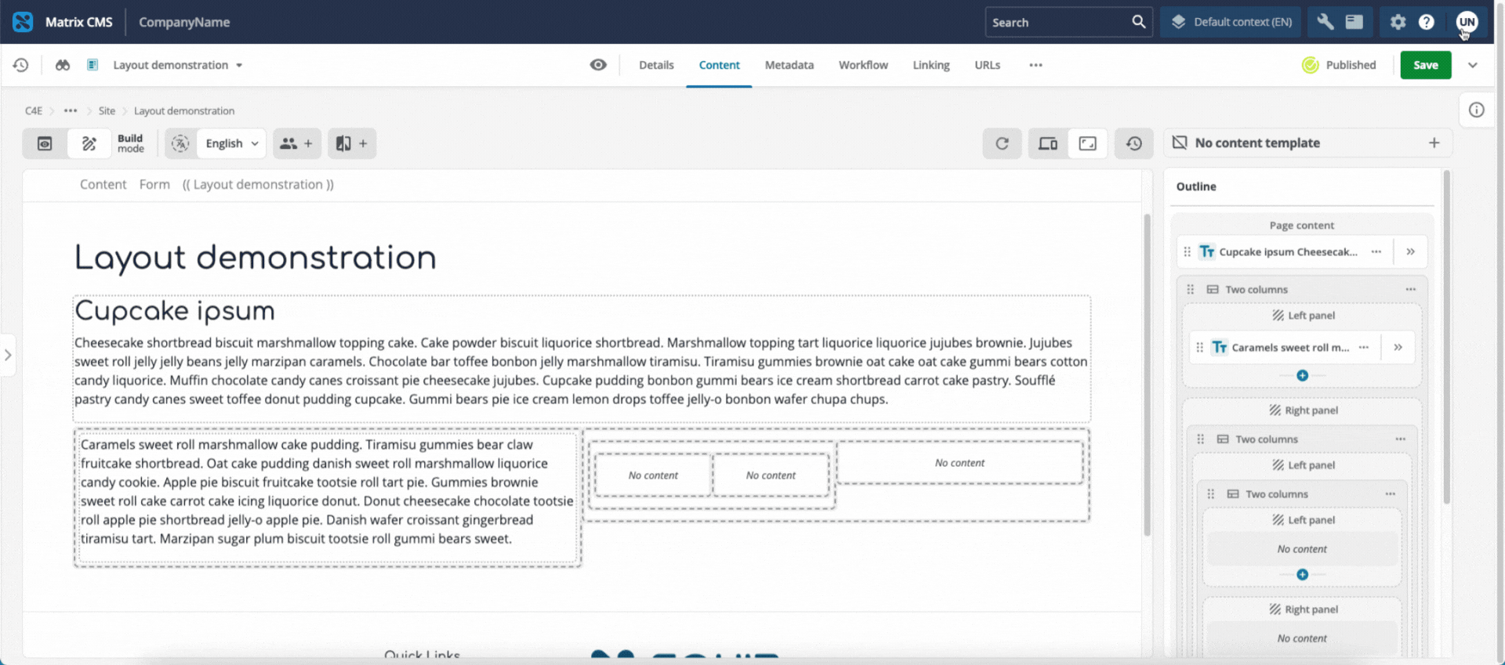This screenshot has height=665, width=1505.
Task: Click the outline panel scrollbar
Action: click(x=1446, y=337)
